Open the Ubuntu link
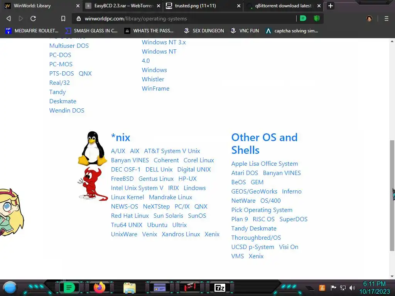The height and width of the screenshot is (296, 395). tap(157, 225)
